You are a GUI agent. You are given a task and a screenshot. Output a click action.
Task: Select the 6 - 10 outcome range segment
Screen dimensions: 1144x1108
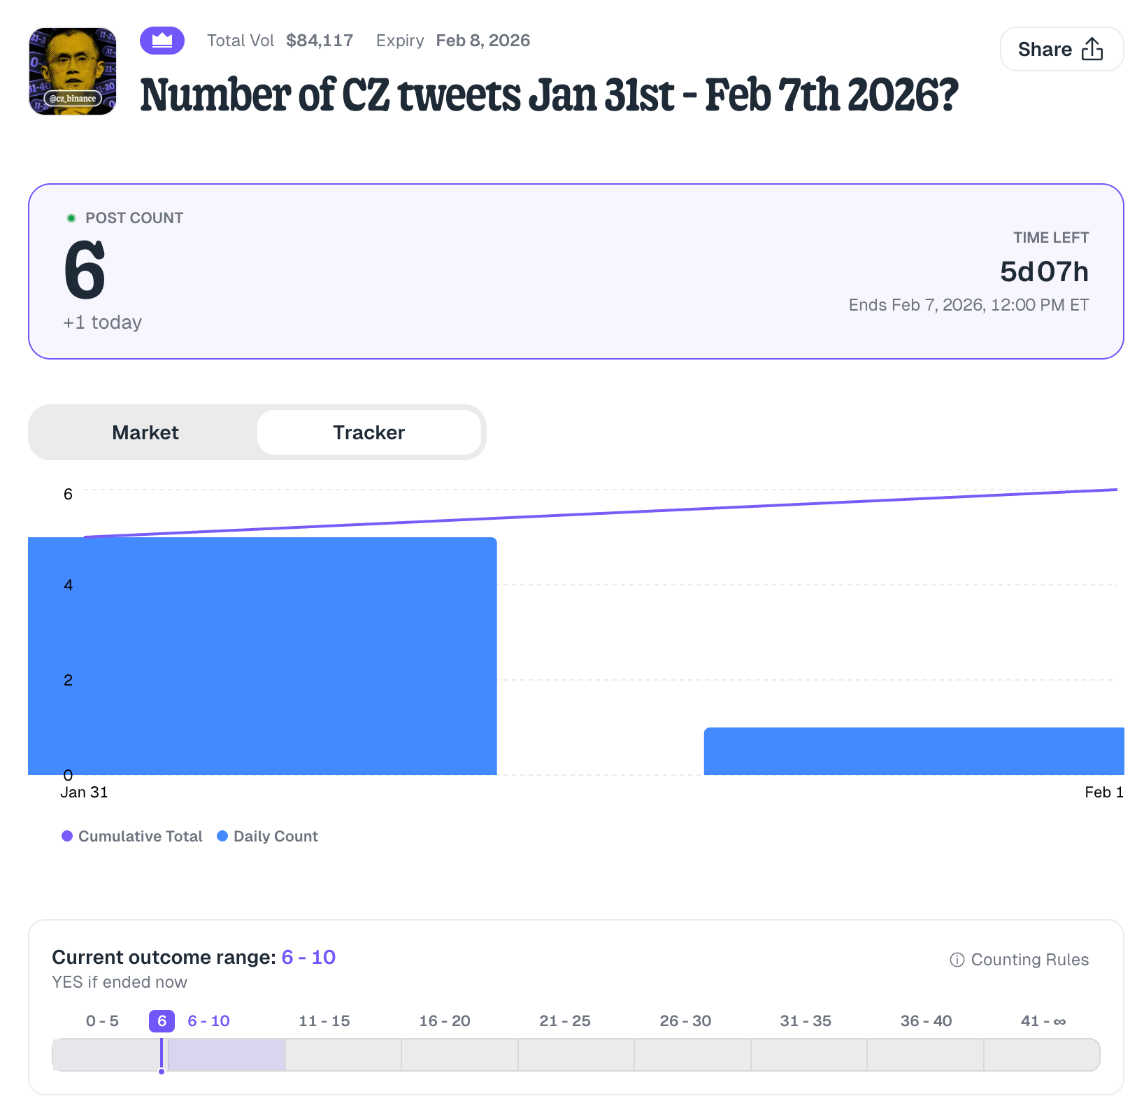tap(227, 1055)
